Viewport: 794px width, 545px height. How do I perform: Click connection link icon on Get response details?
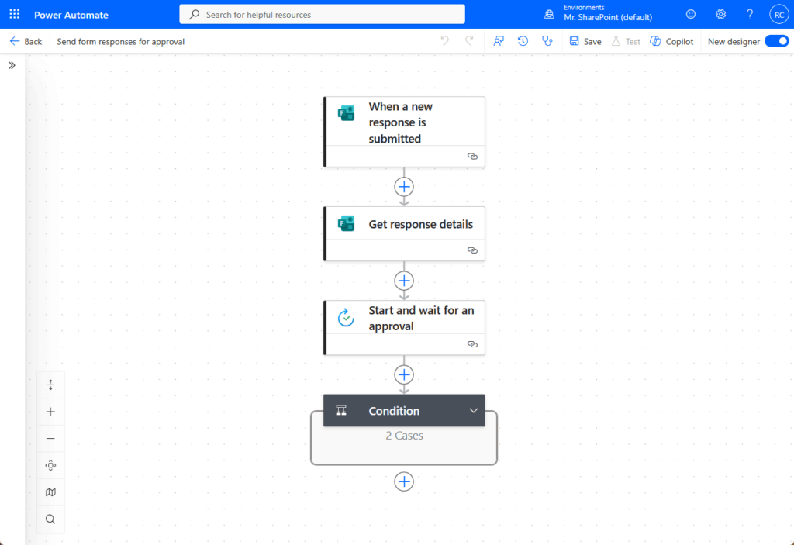472,250
